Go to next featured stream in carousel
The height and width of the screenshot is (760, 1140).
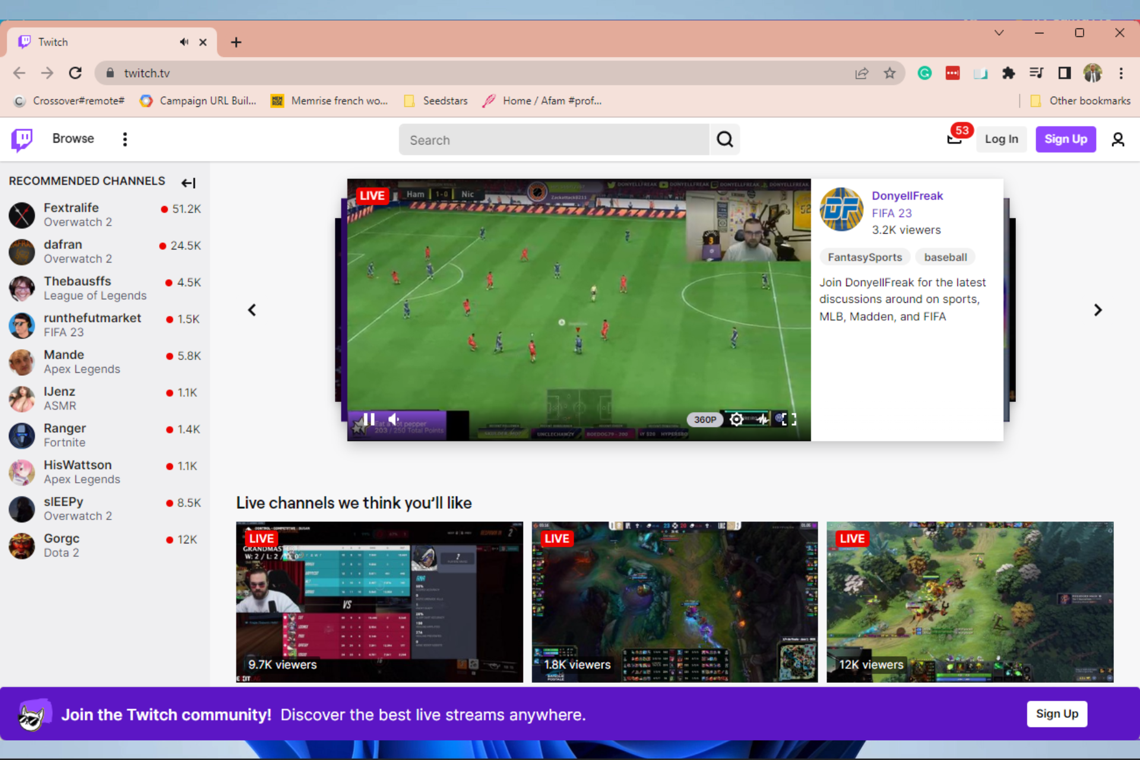(x=1098, y=310)
